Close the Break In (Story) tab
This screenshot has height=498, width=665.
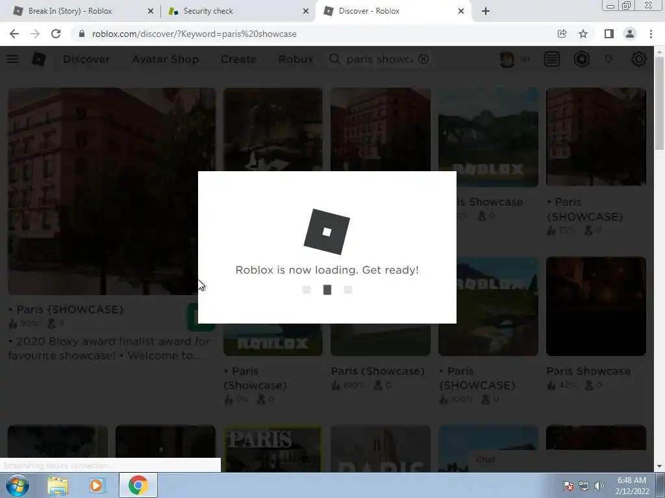click(x=151, y=11)
